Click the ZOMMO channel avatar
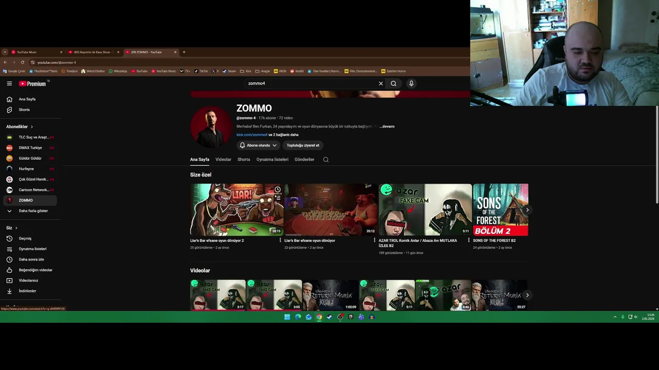Viewport: 659px width, 370px height. [x=211, y=127]
